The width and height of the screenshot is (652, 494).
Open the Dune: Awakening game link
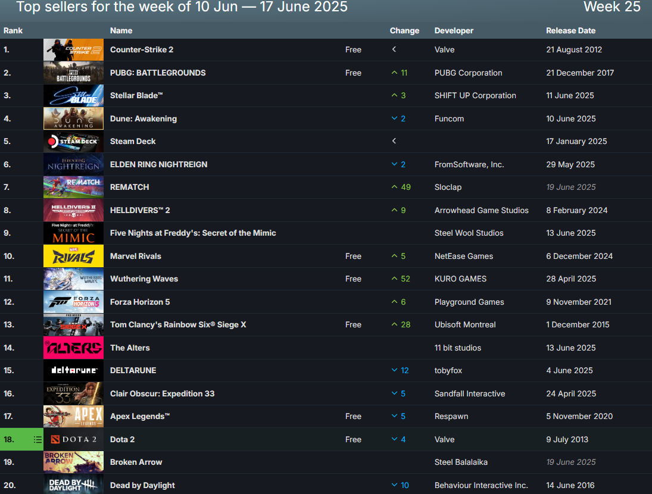(143, 118)
